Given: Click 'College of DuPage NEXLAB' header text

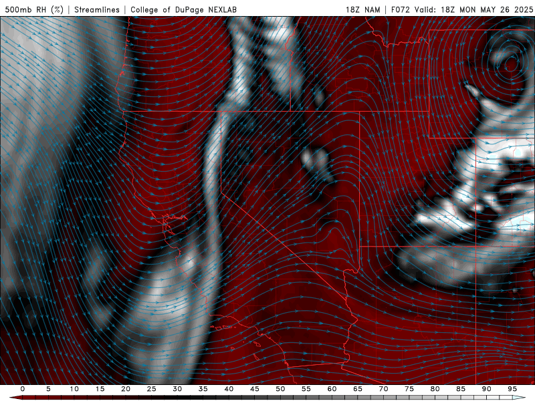Looking at the screenshot, I should (x=183, y=9).
